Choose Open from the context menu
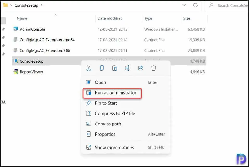 pos(126,82)
